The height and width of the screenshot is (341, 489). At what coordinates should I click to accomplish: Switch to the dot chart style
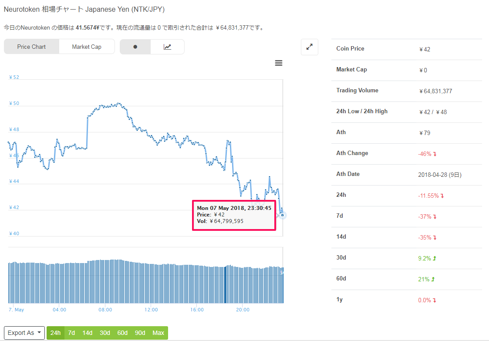(x=135, y=47)
